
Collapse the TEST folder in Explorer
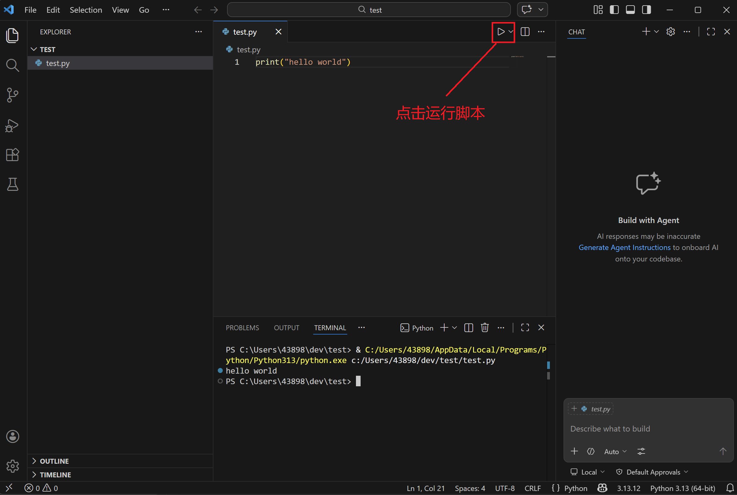point(34,49)
